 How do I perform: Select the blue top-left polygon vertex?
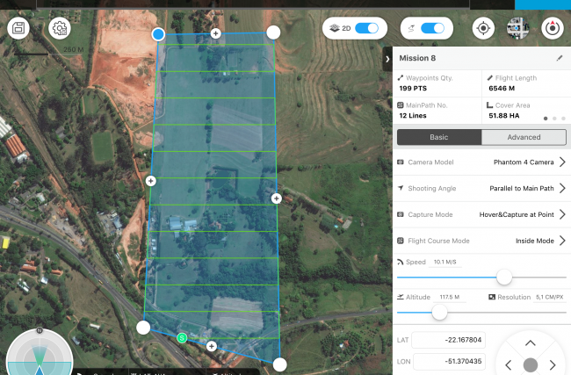(x=158, y=34)
